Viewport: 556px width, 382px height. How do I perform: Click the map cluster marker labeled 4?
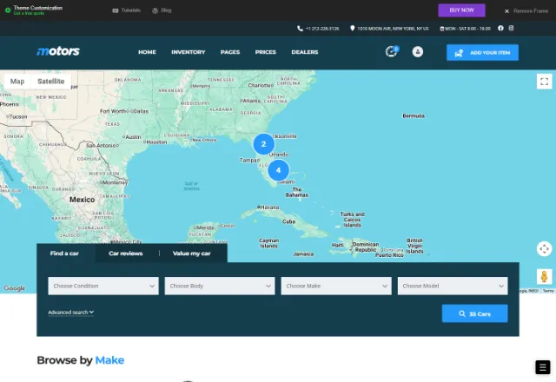tap(278, 170)
